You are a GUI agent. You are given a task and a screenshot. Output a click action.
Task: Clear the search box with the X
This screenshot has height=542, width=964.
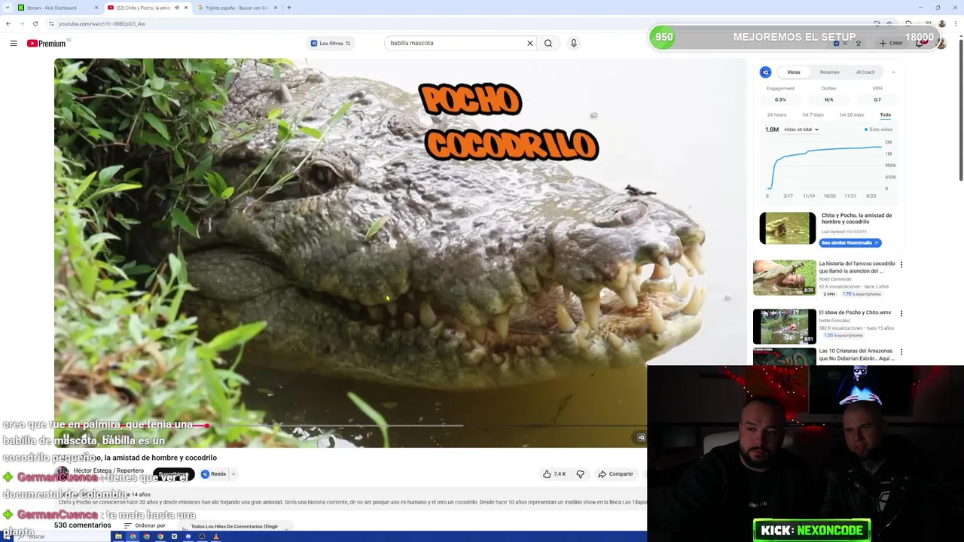pyautogui.click(x=529, y=43)
